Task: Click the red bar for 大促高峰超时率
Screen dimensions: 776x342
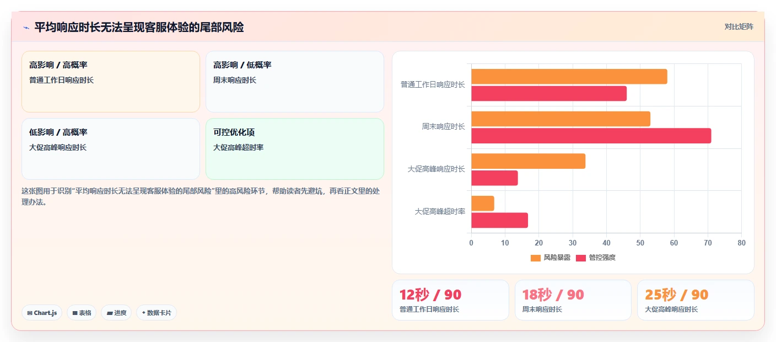Action: point(499,220)
